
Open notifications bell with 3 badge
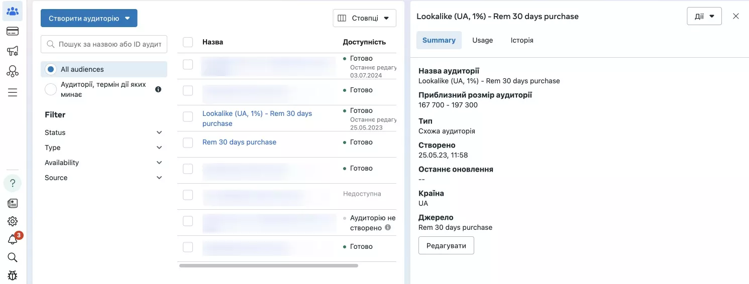click(x=14, y=239)
